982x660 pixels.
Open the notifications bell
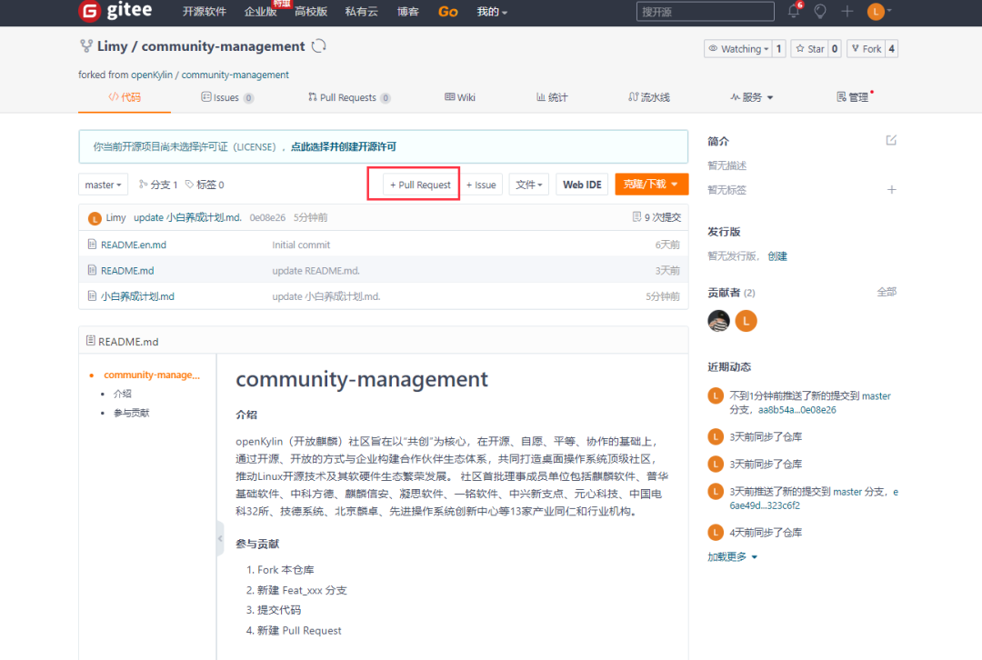794,11
